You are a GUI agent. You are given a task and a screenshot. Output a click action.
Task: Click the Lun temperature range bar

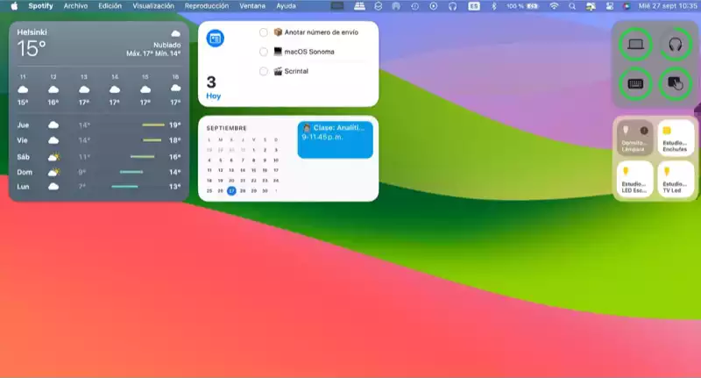coord(124,187)
